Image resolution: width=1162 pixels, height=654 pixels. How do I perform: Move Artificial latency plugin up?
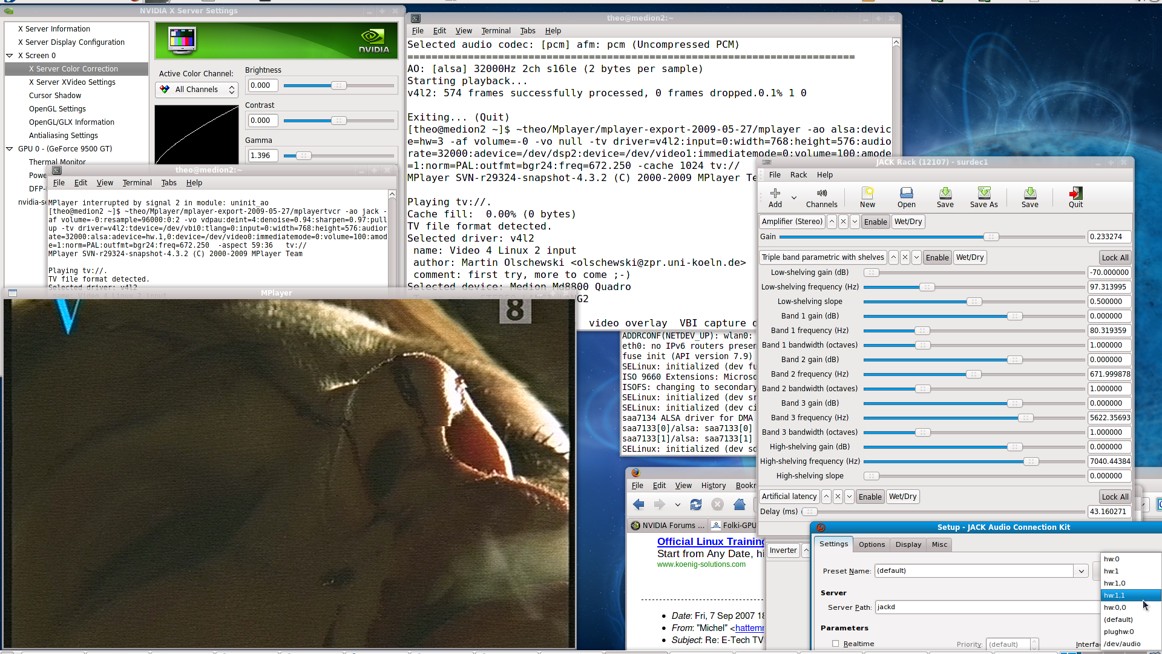point(826,497)
